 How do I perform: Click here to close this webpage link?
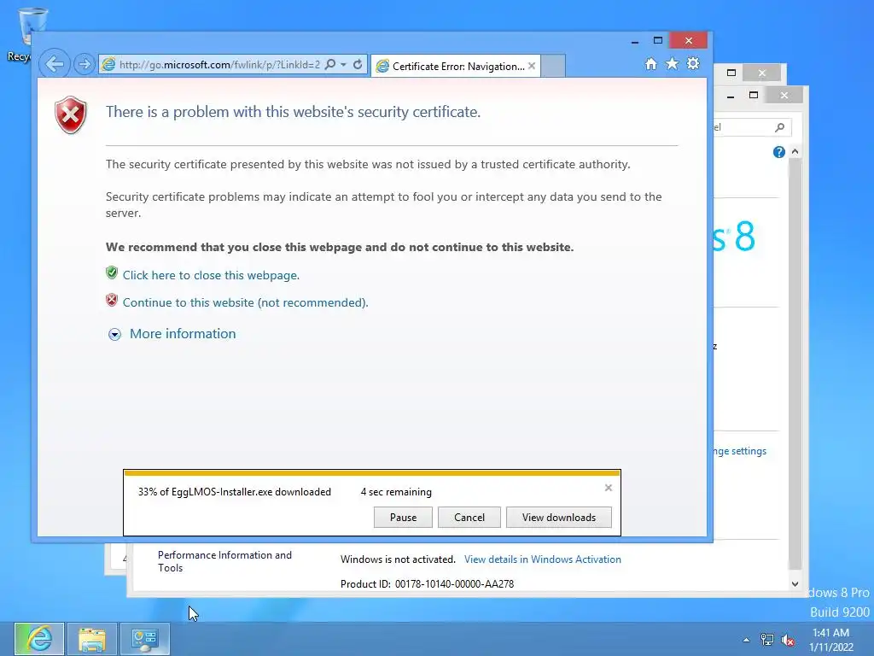tap(211, 275)
